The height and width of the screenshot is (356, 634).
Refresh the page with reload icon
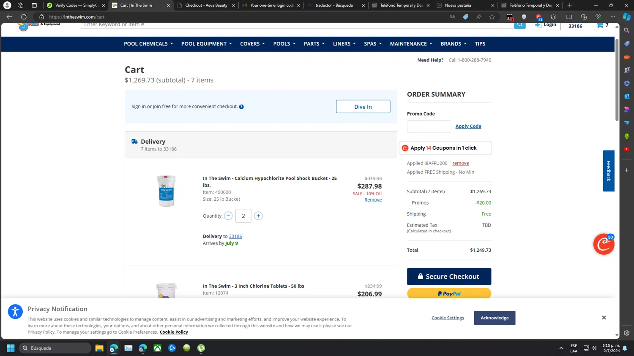[24, 17]
